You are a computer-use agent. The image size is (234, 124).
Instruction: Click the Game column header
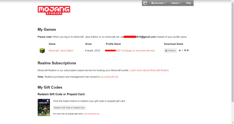[x=52, y=44]
